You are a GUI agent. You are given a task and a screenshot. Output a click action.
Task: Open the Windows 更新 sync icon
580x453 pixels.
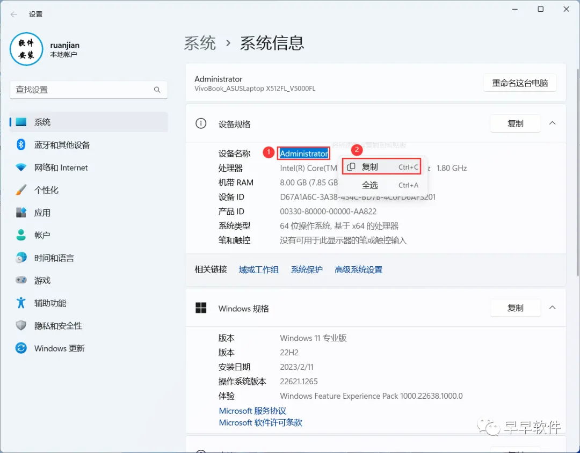click(21, 348)
